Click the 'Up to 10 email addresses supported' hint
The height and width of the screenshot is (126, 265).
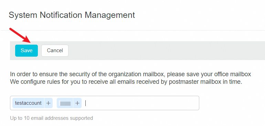click(52, 118)
